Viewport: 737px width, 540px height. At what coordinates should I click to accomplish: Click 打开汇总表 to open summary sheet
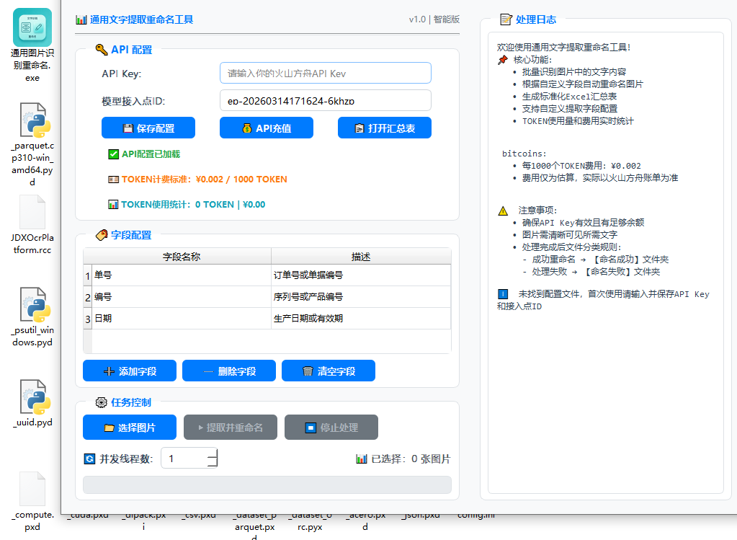click(385, 128)
